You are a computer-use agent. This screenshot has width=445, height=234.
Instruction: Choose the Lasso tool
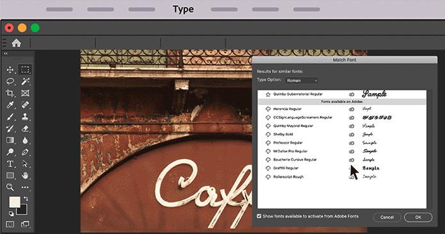tap(10, 81)
